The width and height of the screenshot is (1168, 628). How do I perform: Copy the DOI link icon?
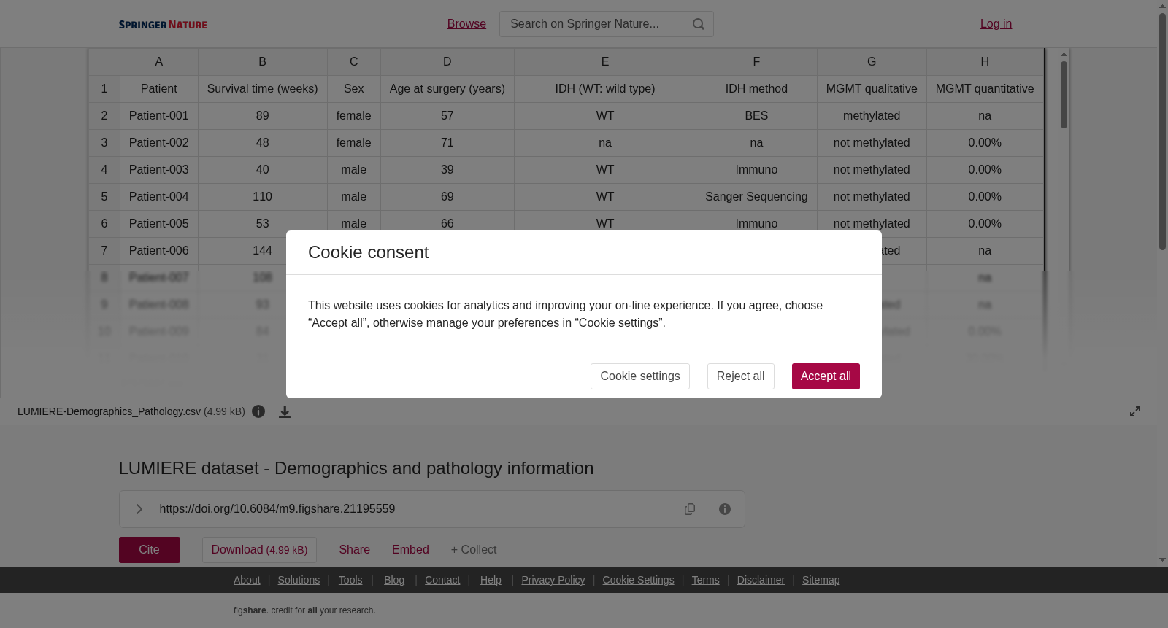coord(690,509)
